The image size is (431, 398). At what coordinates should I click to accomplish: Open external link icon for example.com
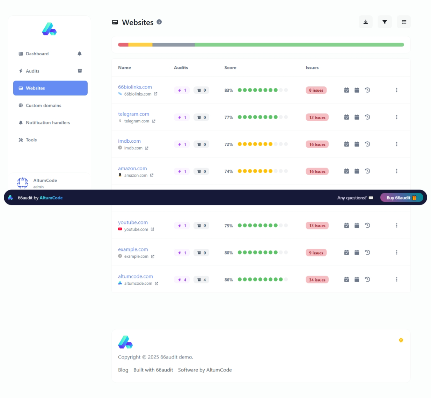[153, 257]
